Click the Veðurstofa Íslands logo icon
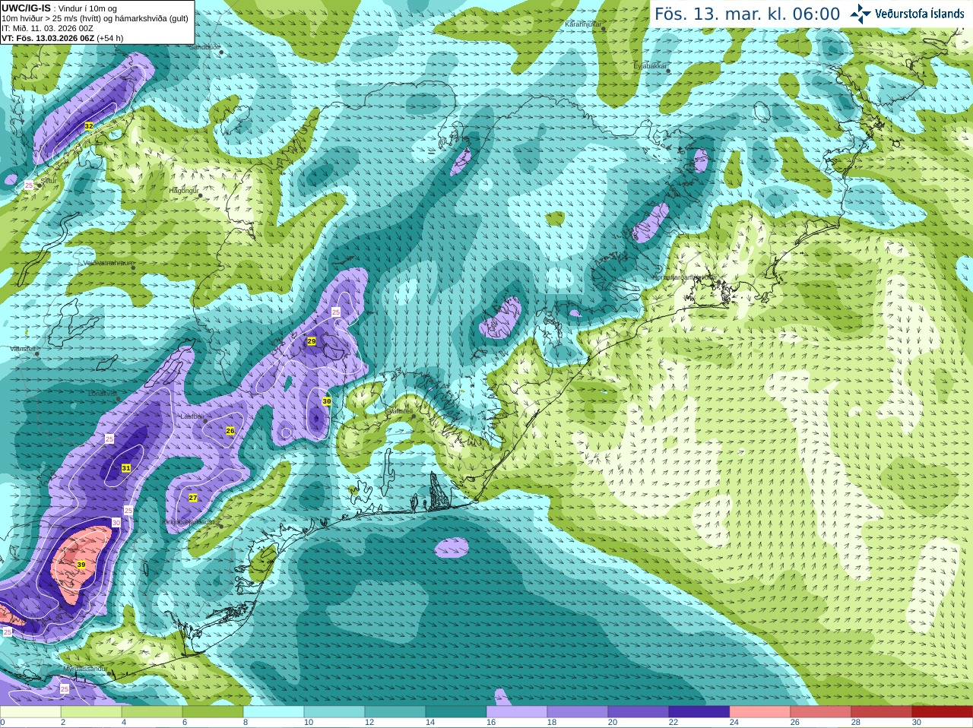973x728 pixels. [x=860, y=14]
